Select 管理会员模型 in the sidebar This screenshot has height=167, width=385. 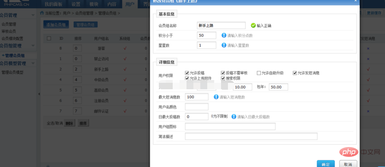coord(12,72)
